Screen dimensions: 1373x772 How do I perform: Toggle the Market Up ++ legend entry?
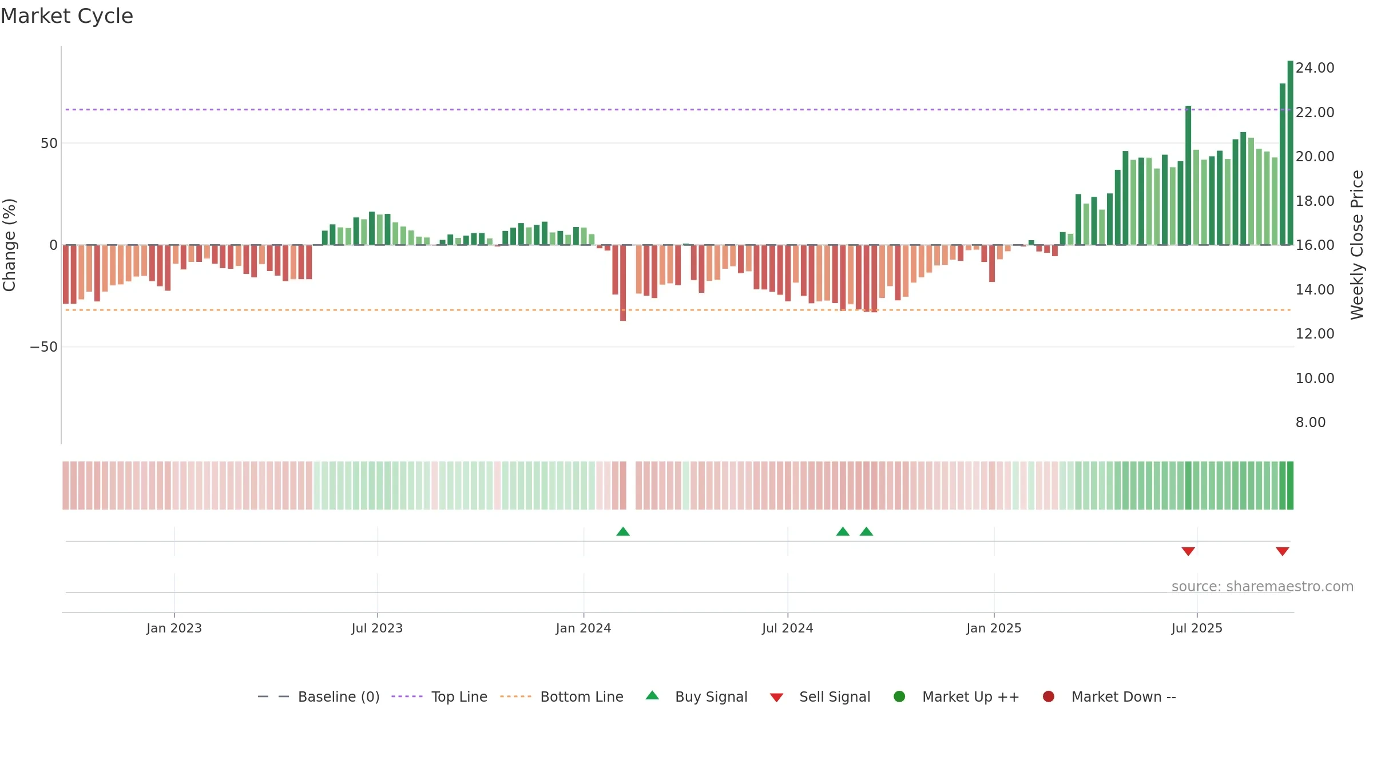point(956,697)
